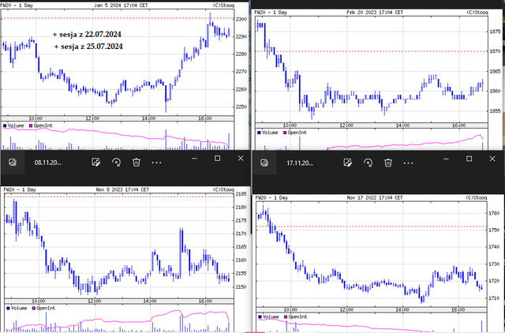Click the Volume legend in Jan 5 2024 chart
The width and height of the screenshot is (505, 333).
click(x=13, y=125)
